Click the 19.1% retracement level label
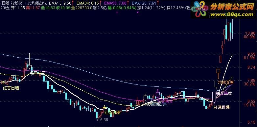Screen dimensions: 257x127 point(249,105)
